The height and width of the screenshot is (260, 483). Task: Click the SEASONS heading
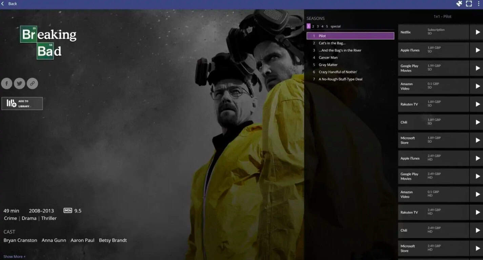pyautogui.click(x=316, y=19)
